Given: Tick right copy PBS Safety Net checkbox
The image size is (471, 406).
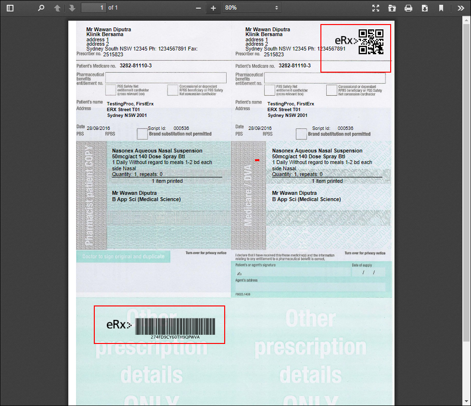Looking at the screenshot, I should pos(269,90).
